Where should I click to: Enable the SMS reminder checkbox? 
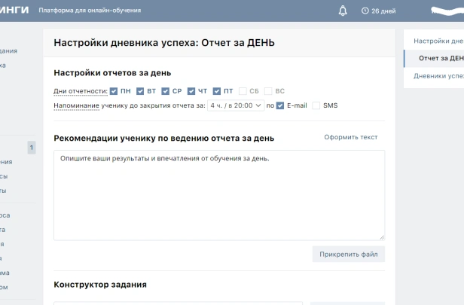coord(316,105)
